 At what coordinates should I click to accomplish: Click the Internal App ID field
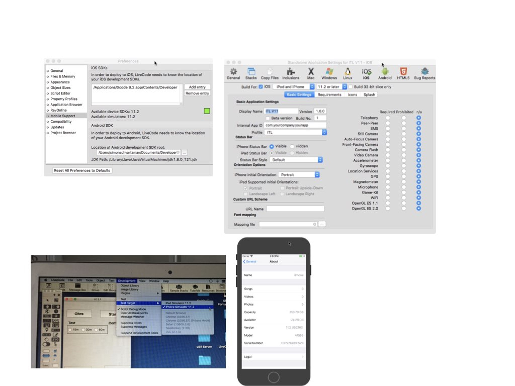coord(295,125)
